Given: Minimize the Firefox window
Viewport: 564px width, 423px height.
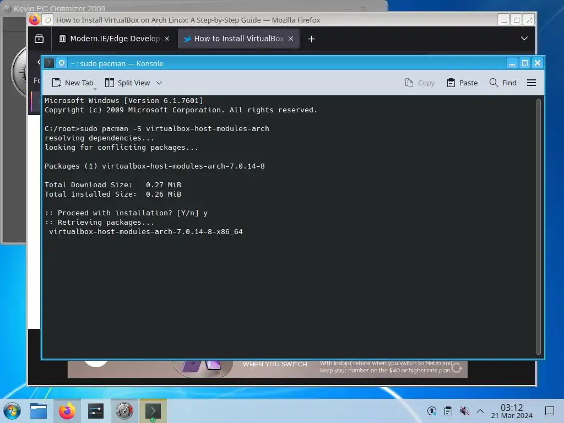Looking at the screenshot, I should (x=503, y=19).
